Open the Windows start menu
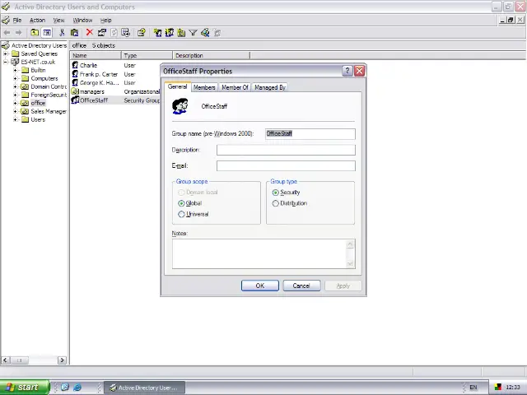 25,388
